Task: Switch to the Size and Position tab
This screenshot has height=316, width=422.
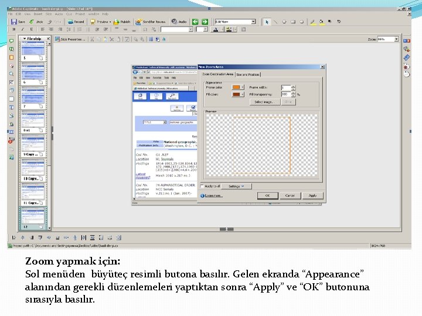Action: tap(247, 74)
